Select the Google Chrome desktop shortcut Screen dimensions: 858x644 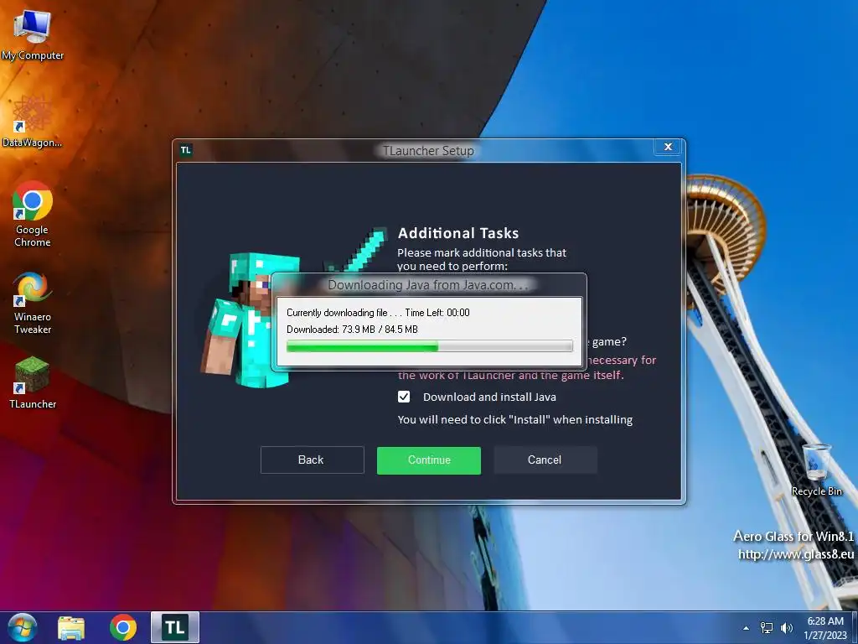point(33,214)
